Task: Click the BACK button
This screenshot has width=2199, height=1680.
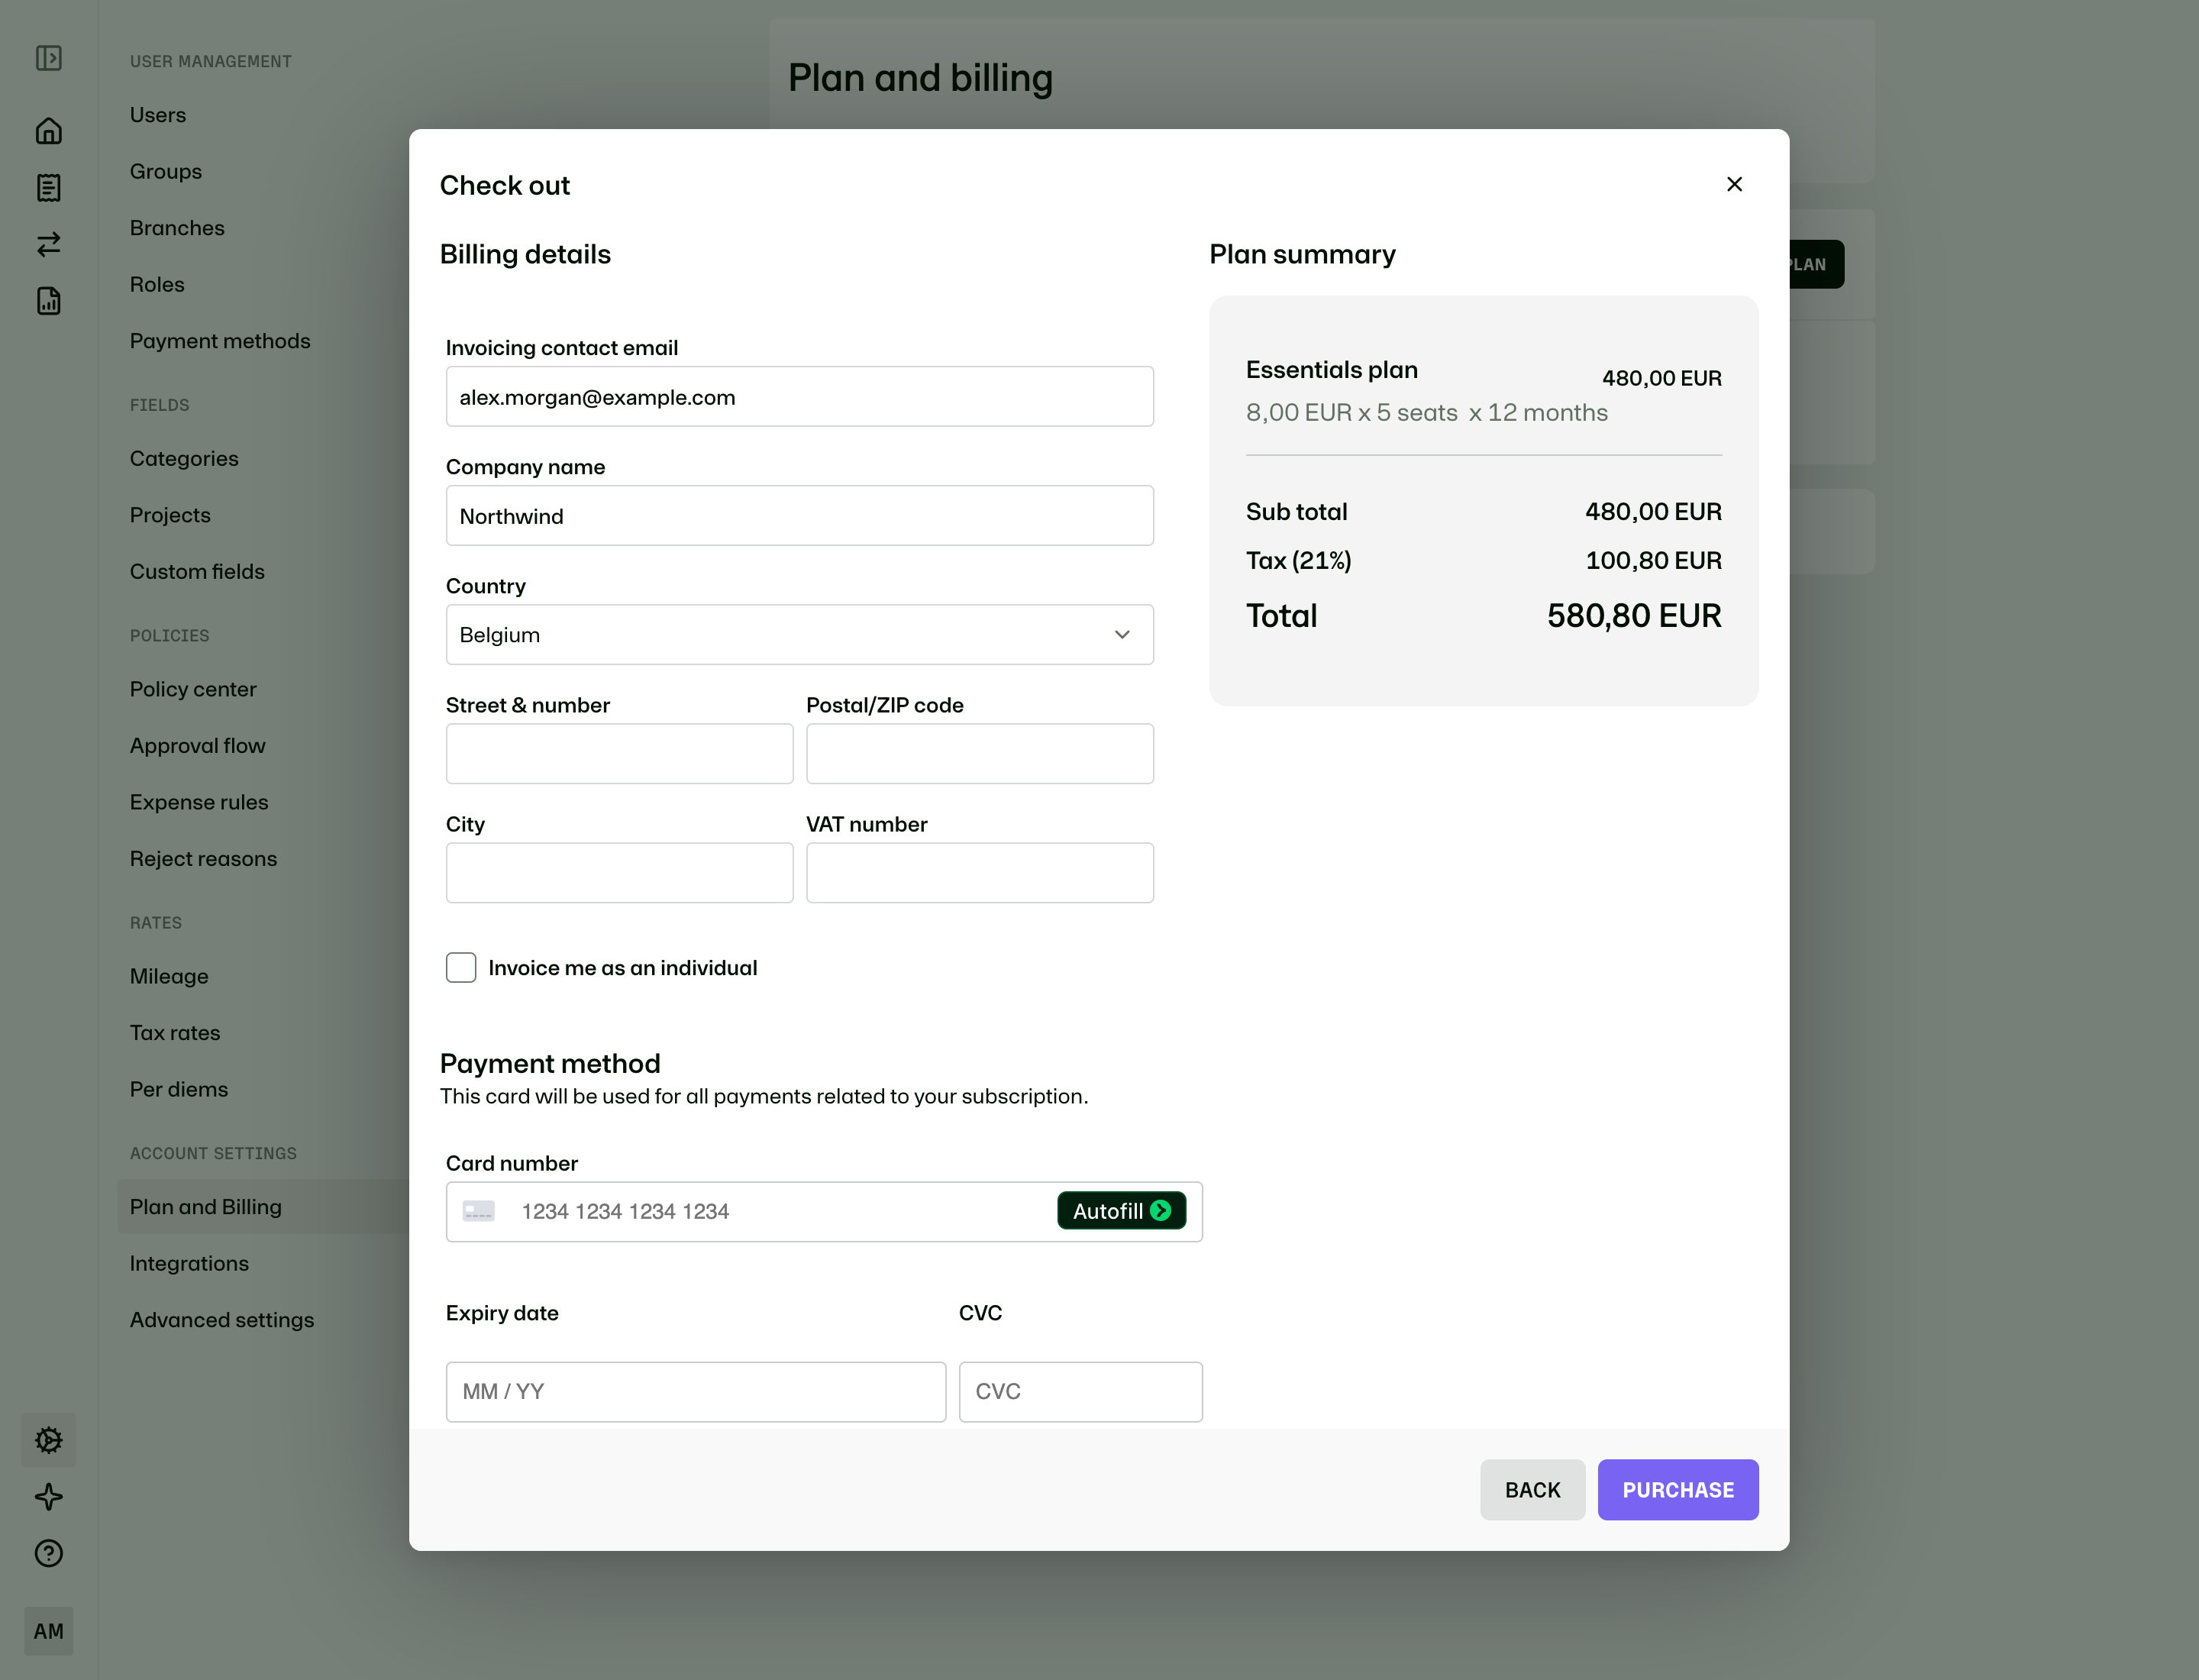Action: coord(1532,1489)
